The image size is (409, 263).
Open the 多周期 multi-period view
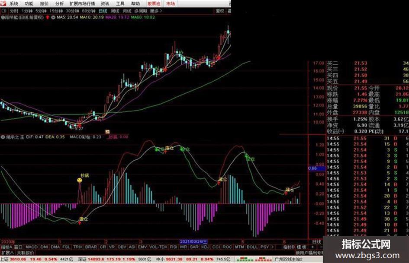coord(141,11)
